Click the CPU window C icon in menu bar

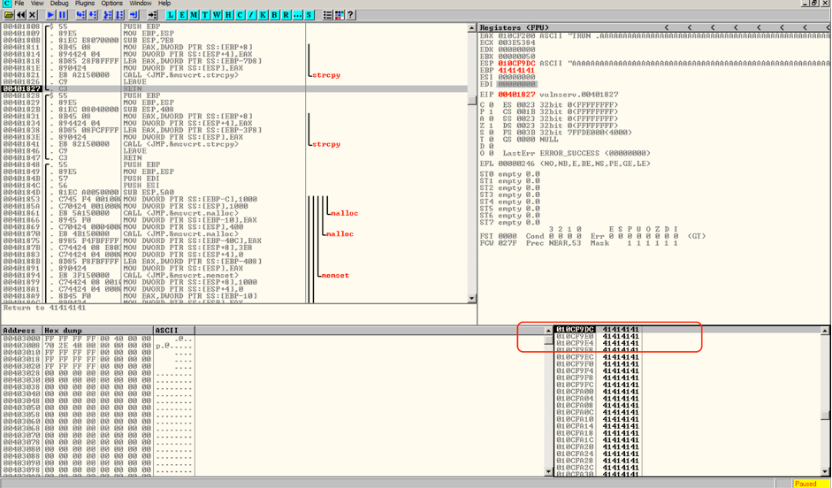(6, 4)
